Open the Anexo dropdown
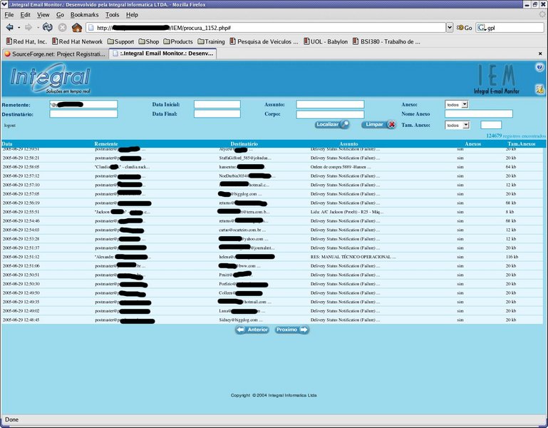 [x=456, y=104]
